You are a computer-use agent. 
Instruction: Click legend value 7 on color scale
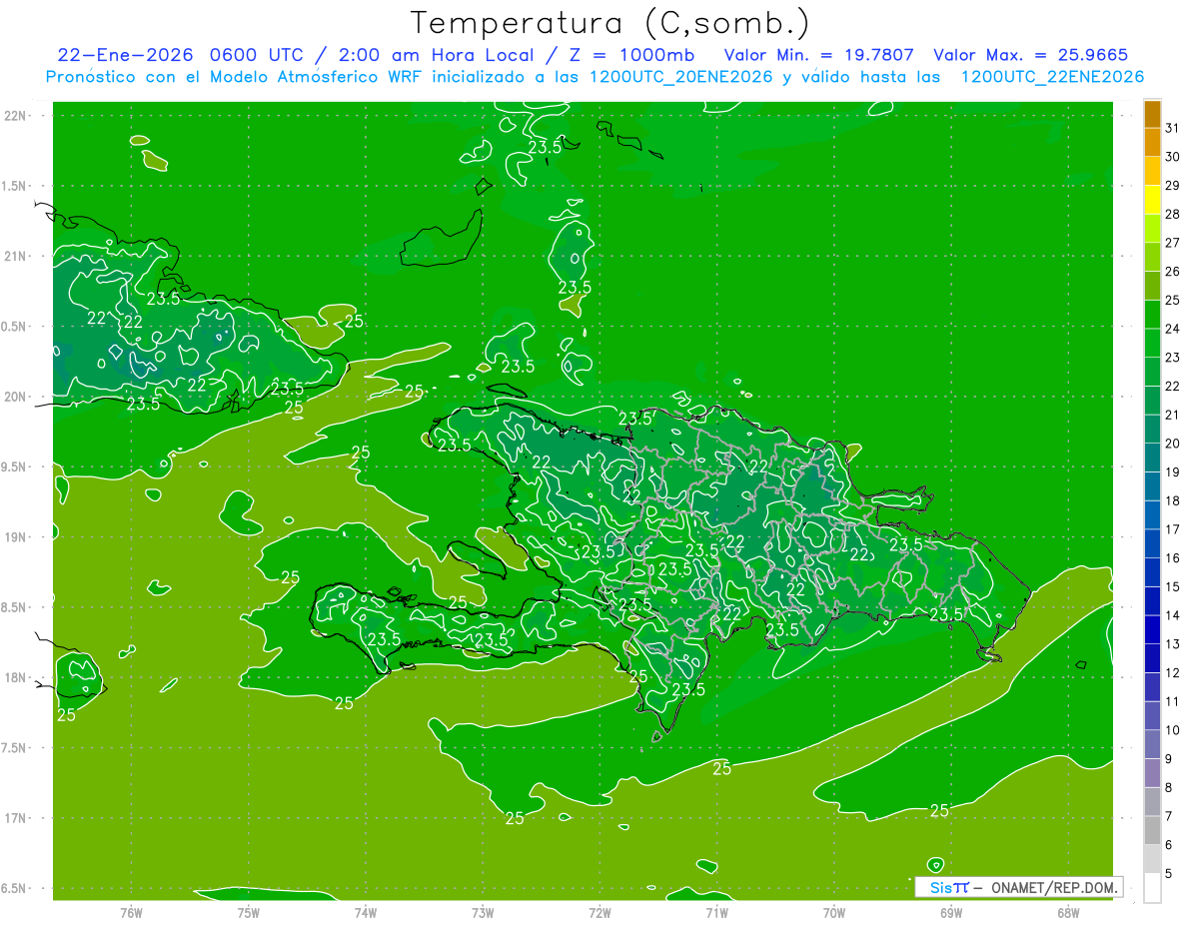pyautogui.click(x=1169, y=816)
